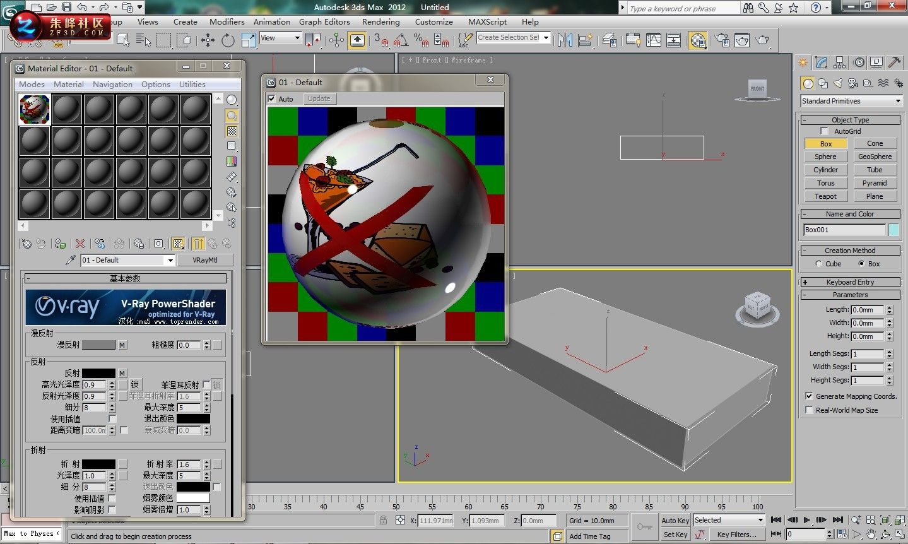This screenshot has height=544, width=908.
Task: Open Create Selection Set dropdown
Action: 514,37
